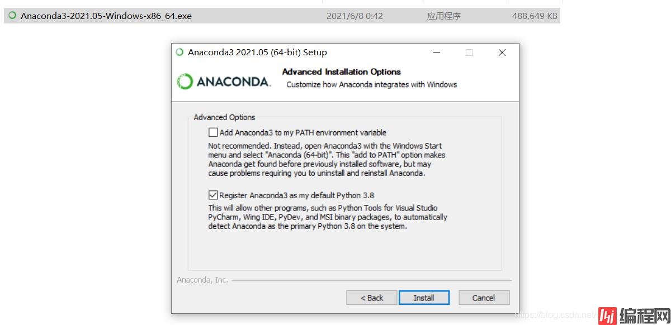Click the 488,649 KB file size
The image size is (671, 325).
click(x=535, y=16)
